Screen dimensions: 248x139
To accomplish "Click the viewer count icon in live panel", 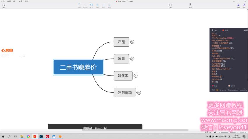I will click(x=213, y=30).
